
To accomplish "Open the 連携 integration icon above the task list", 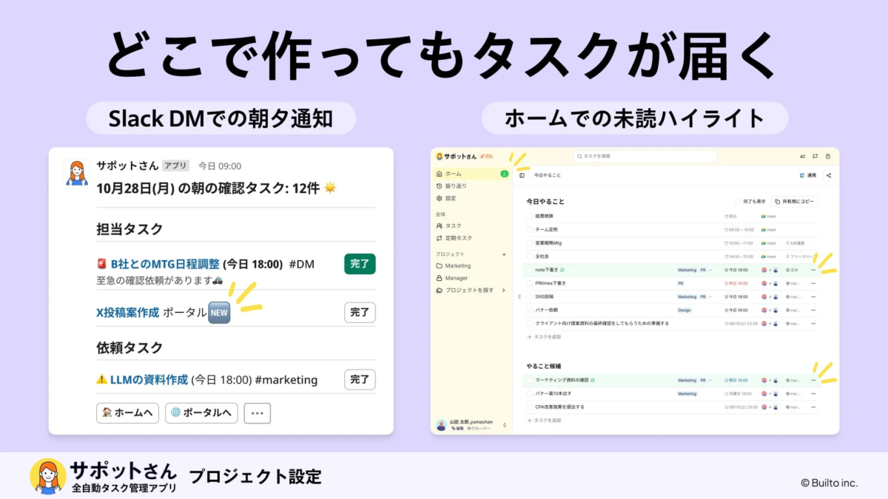I will (803, 175).
